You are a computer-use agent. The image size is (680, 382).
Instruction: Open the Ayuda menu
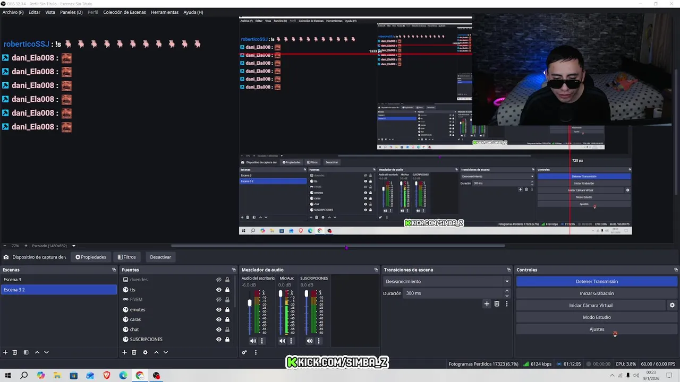(x=193, y=12)
